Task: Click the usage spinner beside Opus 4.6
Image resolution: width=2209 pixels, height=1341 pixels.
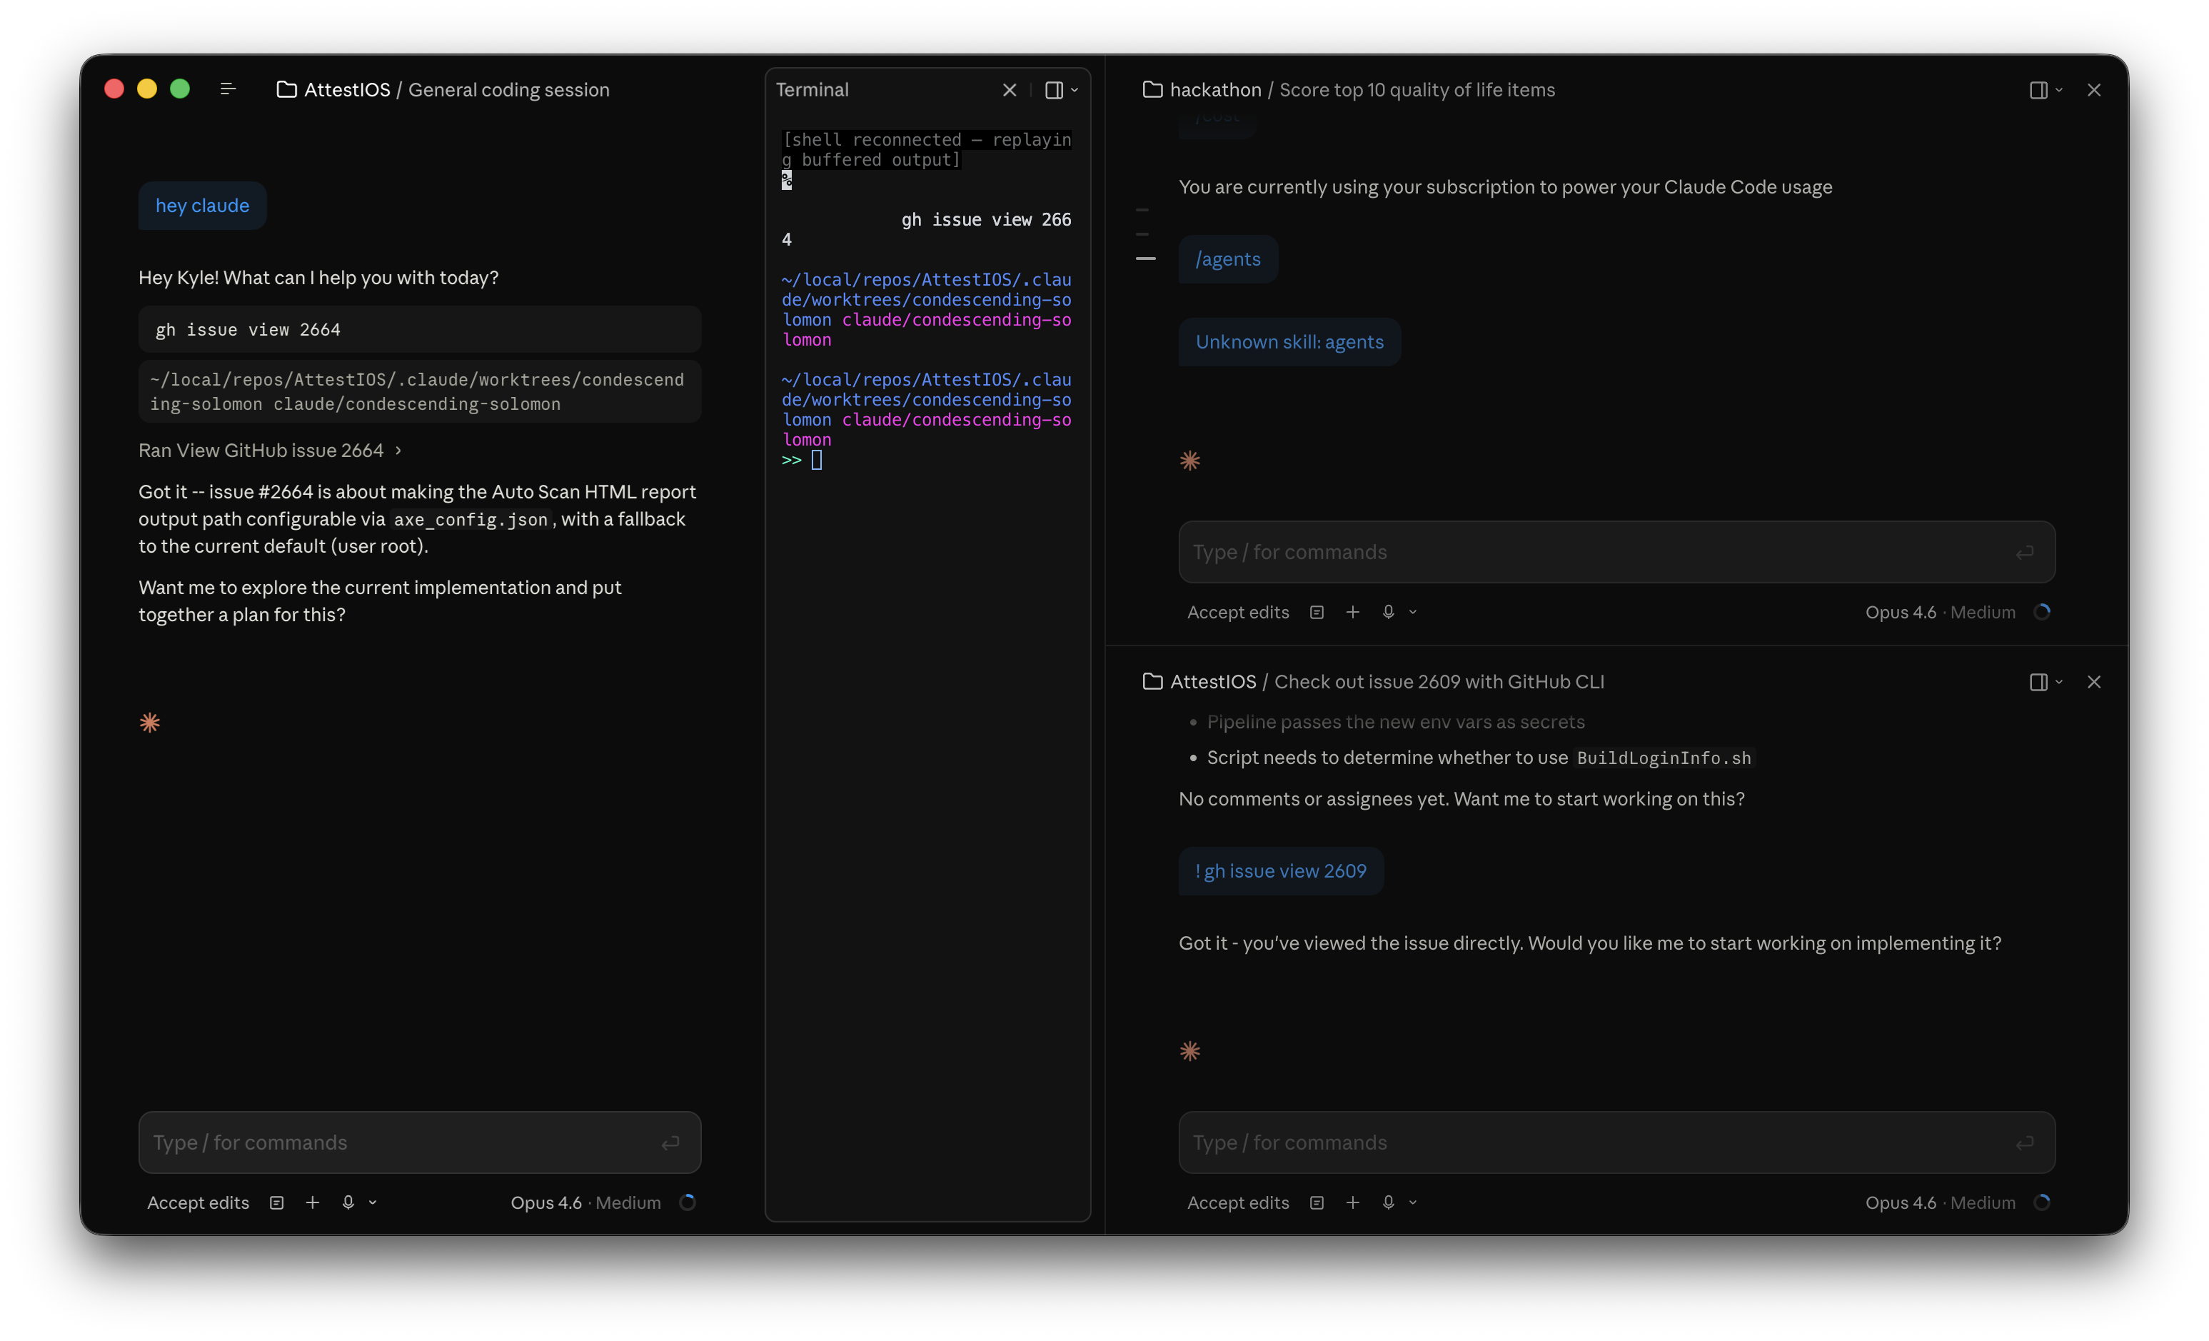Action: (x=687, y=1202)
